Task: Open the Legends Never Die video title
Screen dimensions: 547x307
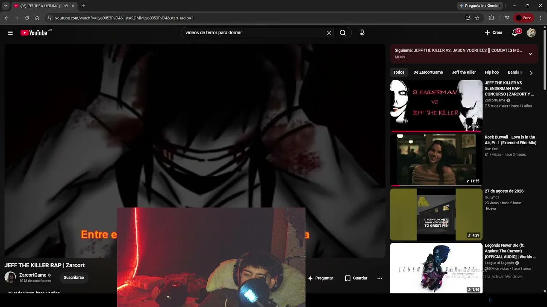Action: [509, 251]
